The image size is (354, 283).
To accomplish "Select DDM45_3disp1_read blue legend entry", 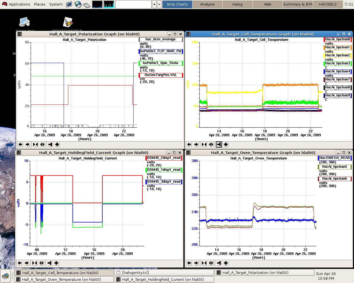I will [x=164, y=182].
